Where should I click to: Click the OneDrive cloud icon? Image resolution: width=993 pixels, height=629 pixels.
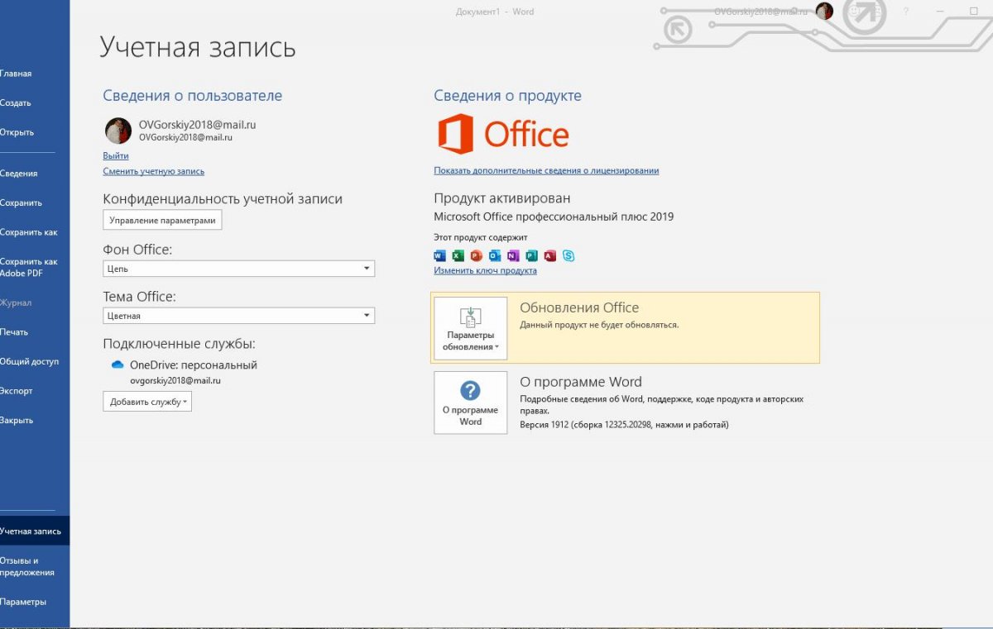(x=118, y=365)
